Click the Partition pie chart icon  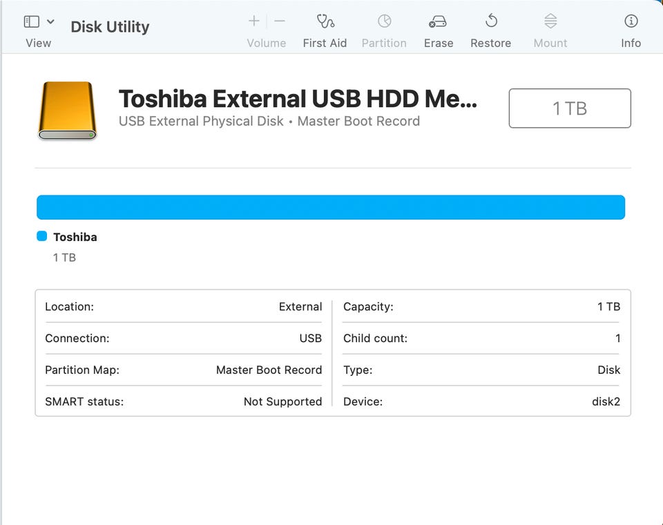(x=384, y=21)
